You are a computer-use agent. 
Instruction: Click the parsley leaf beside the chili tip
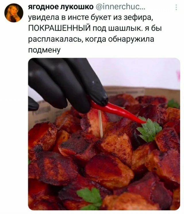click(x=149, y=129)
